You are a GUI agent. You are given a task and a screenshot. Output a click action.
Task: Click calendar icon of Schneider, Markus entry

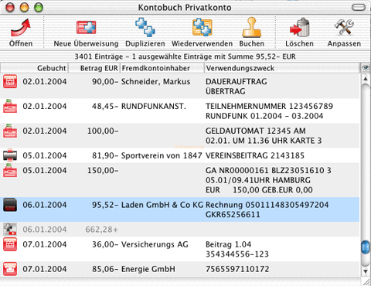(x=10, y=81)
